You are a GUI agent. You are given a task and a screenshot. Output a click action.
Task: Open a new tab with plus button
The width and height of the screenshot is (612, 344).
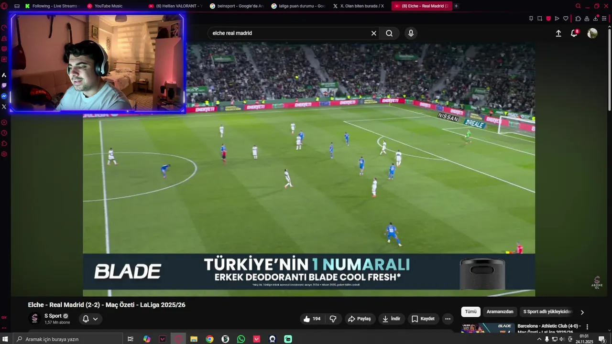(x=456, y=6)
